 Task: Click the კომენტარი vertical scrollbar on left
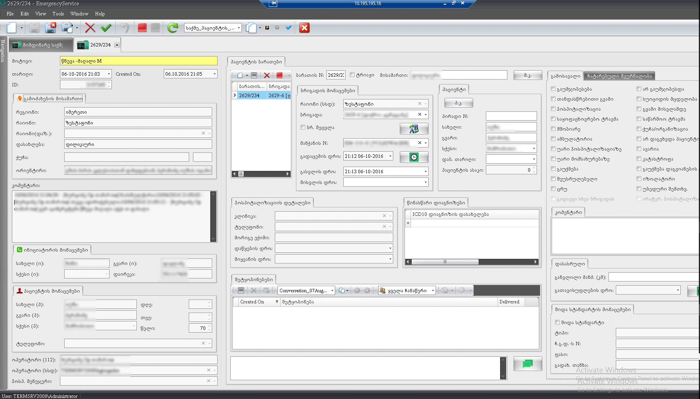(214, 217)
